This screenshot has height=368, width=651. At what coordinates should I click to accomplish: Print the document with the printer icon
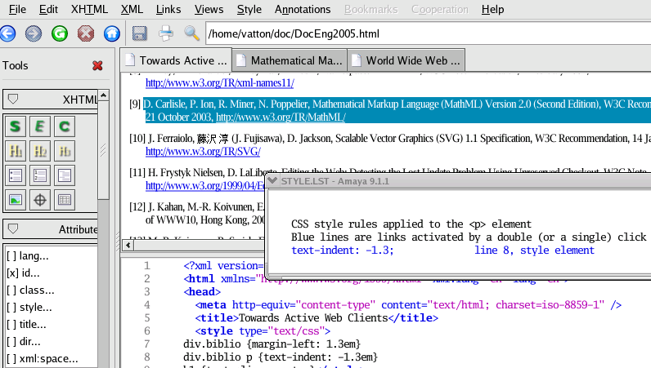tap(166, 33)
